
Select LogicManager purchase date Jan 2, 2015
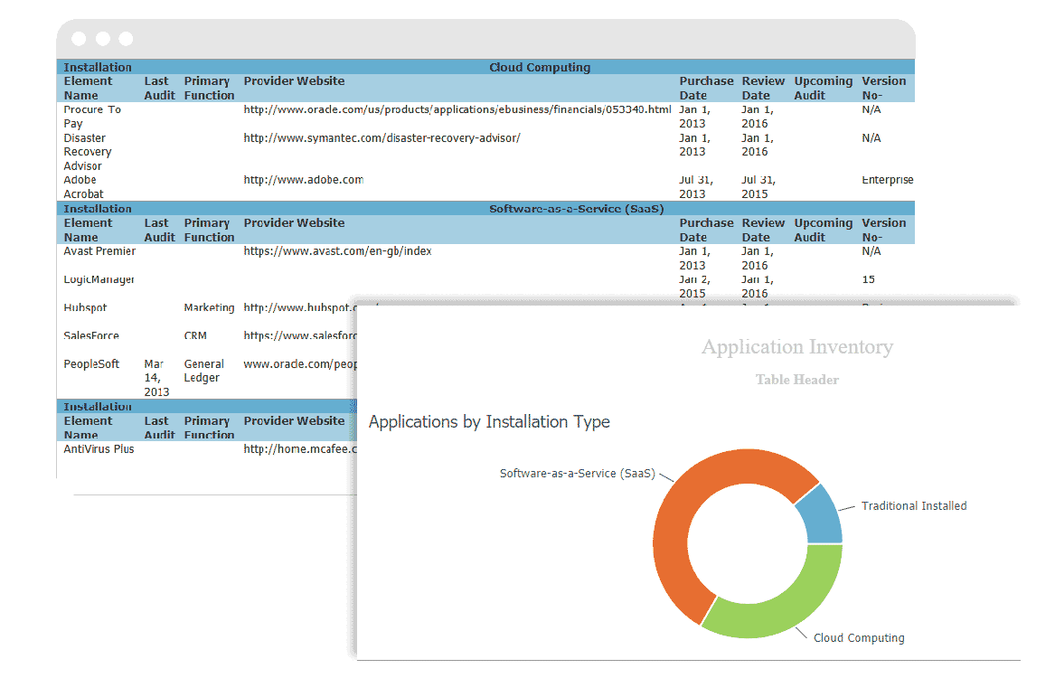[x=695, y=287]
